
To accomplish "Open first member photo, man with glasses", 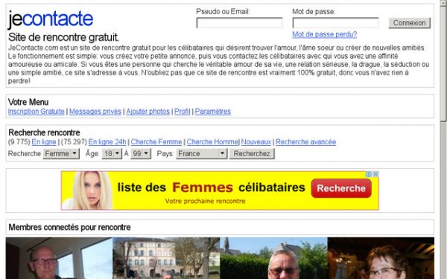I will coord(60,258).
